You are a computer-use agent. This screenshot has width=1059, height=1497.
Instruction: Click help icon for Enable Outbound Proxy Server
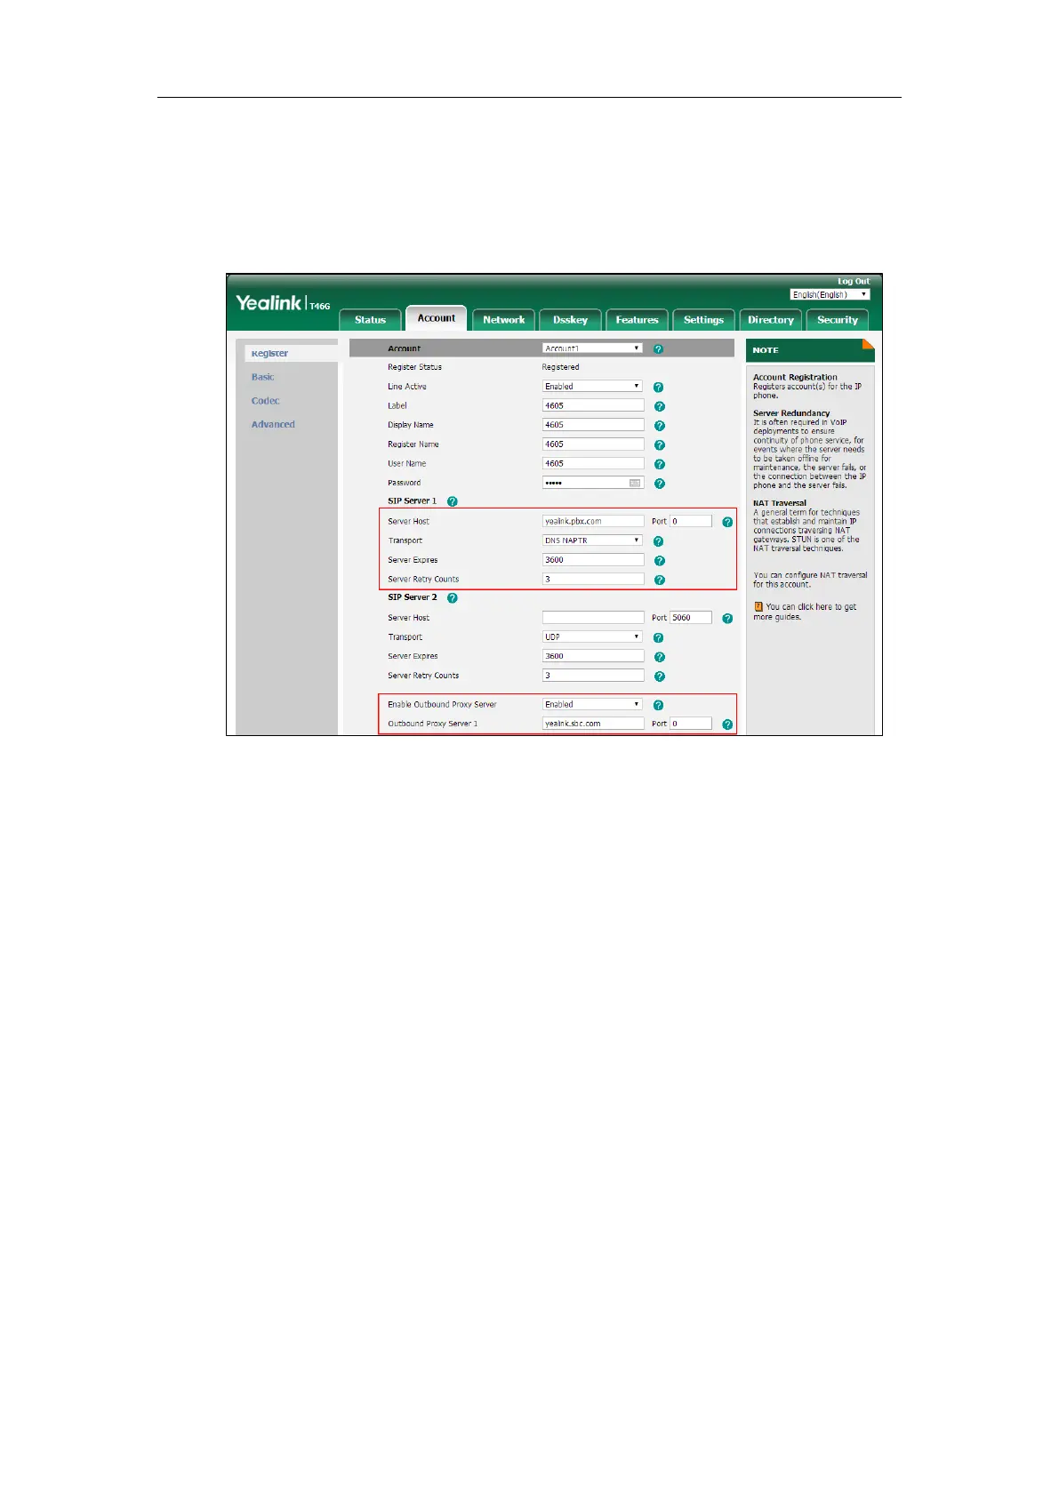(x=658, y=705)
